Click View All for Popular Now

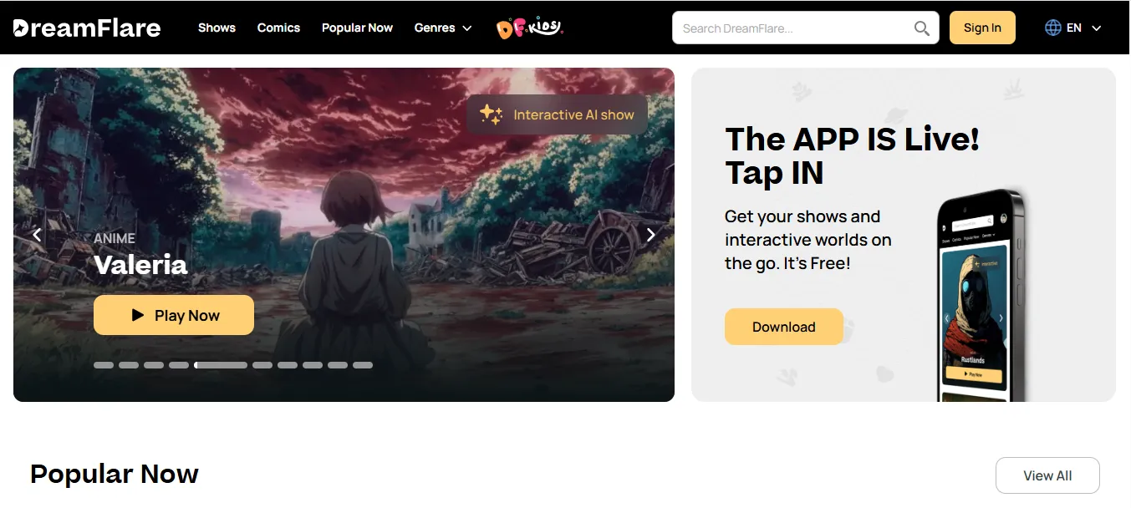pyautogui.click(x=1047, y=475)
